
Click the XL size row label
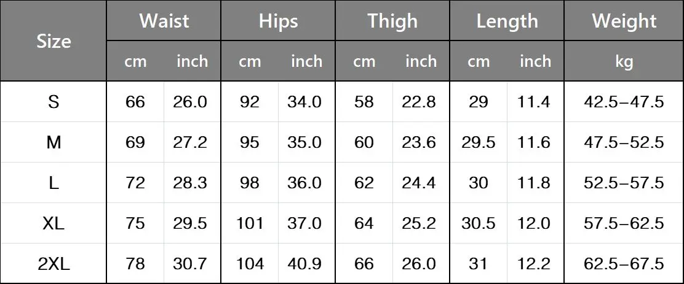pyautogui.click(x=54, y=223)
